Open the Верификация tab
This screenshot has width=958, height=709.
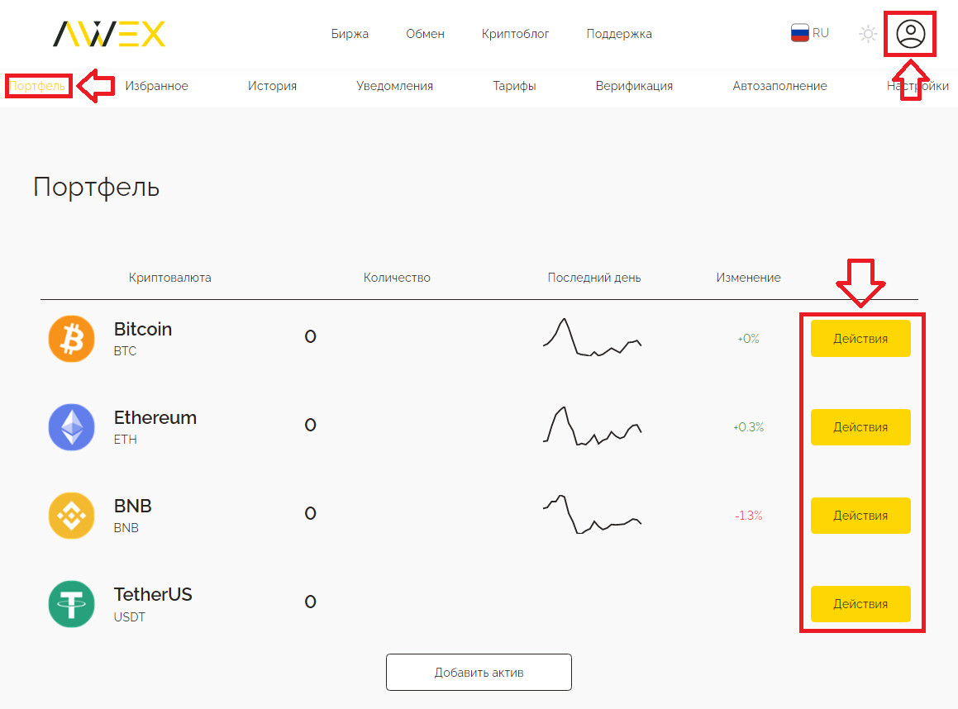click(x=634, y=86)
